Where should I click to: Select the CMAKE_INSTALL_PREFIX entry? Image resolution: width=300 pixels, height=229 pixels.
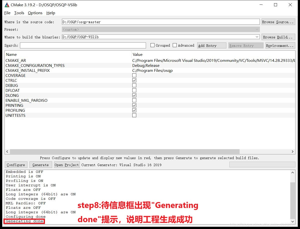point(28,70)
